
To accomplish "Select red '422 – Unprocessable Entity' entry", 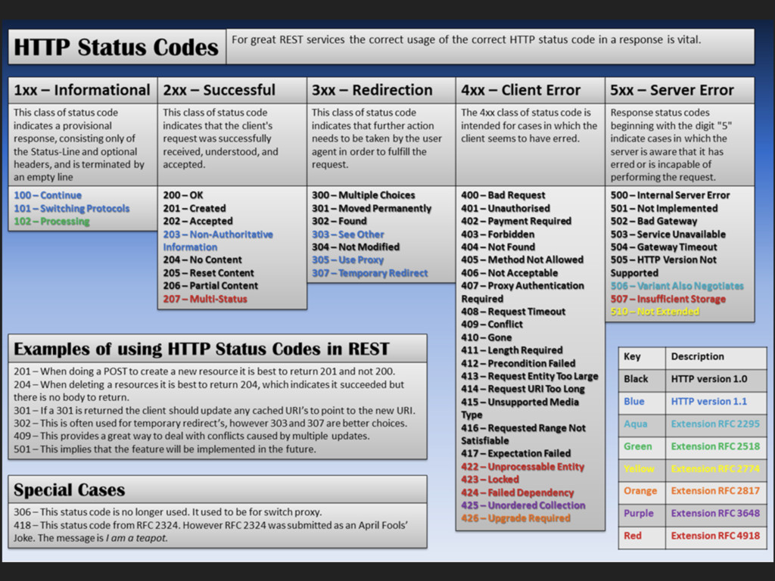I will click(522, 467).
